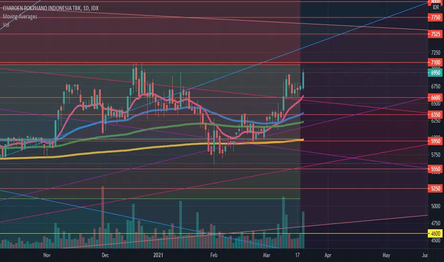The height and width of the screenshot is (262, 444).
Task: Click the 5000 price axis value
Action: (x=435, y=206)
